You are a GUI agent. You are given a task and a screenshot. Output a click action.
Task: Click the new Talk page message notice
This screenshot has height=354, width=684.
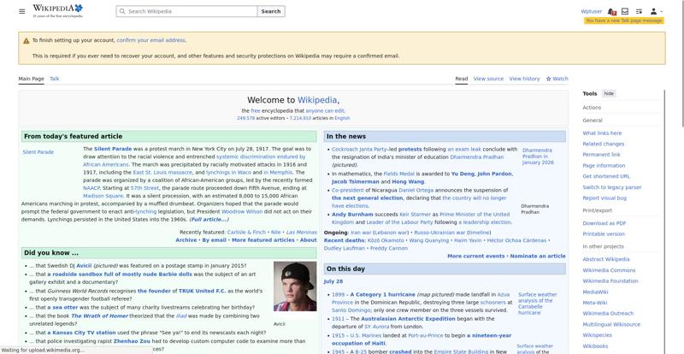pyautogui.click(x=624, y=21)
